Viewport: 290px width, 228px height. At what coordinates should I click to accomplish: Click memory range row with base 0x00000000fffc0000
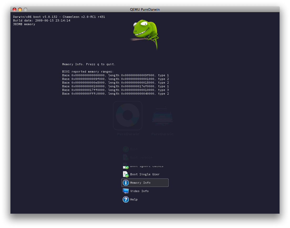tap(115, 94)
